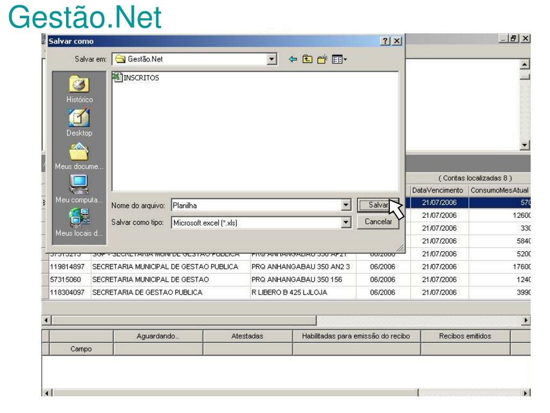Open the Salvar como tipo dropdown

tap(346, 222)
